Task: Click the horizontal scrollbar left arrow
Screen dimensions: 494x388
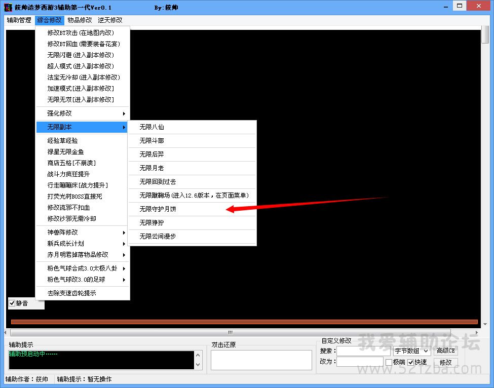Action: click(x=6, y=333)
